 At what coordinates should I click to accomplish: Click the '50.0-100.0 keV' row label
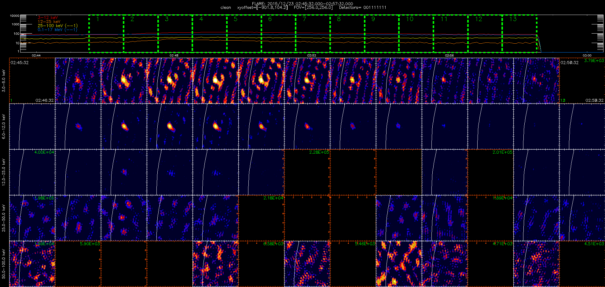[x=4, y=263]
